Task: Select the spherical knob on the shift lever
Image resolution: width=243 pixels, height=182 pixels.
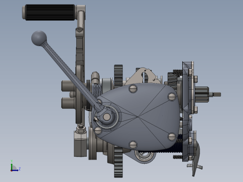Action: (x=39, y=38)
